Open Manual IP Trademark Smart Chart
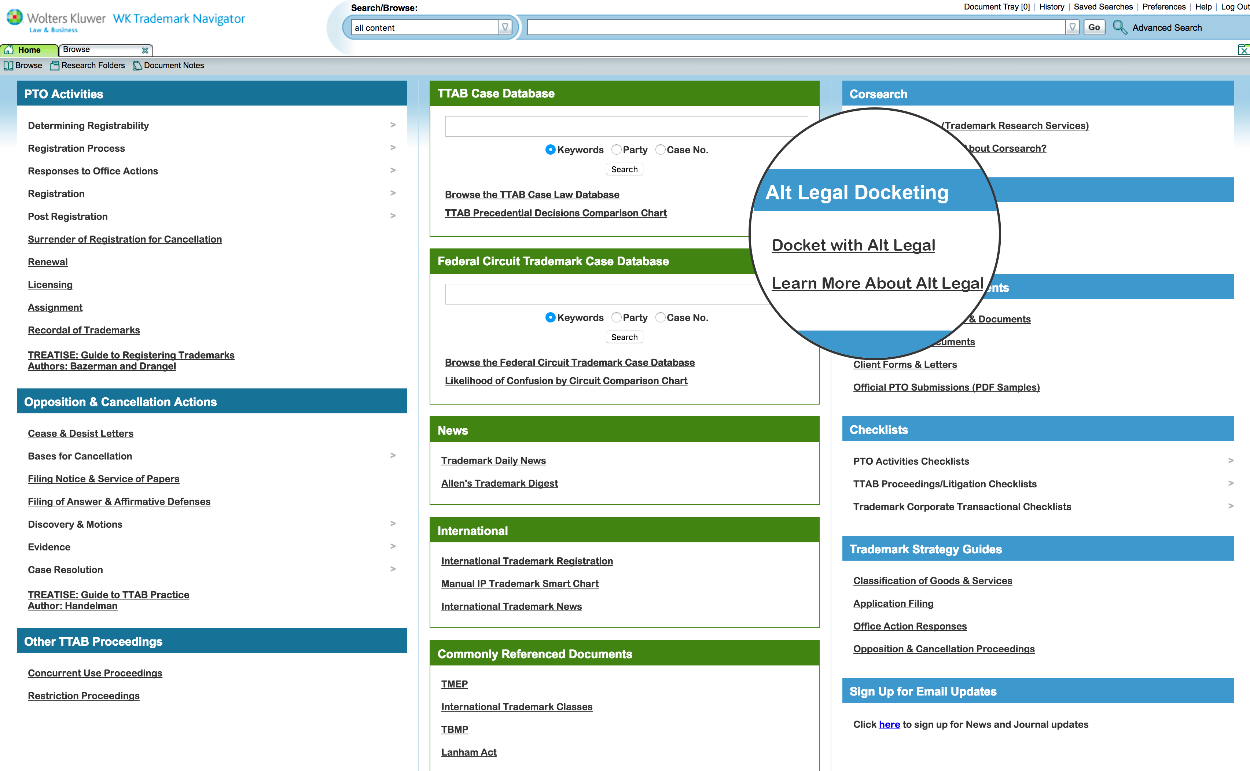The width and height of the screenshot is (1250, 771). (520, 584)
